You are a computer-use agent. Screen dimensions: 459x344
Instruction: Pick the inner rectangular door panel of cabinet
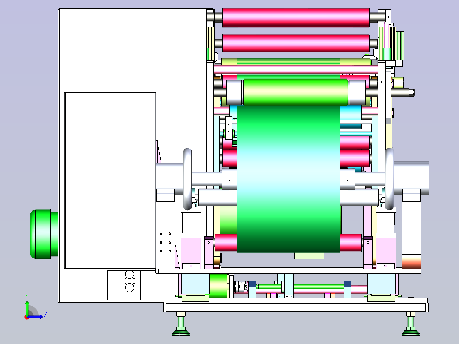pyautogui.click(x=110, y=181)
